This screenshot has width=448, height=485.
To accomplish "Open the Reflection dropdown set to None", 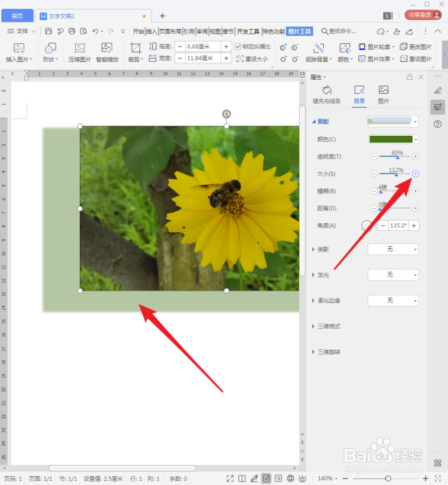I will point(393,249).
